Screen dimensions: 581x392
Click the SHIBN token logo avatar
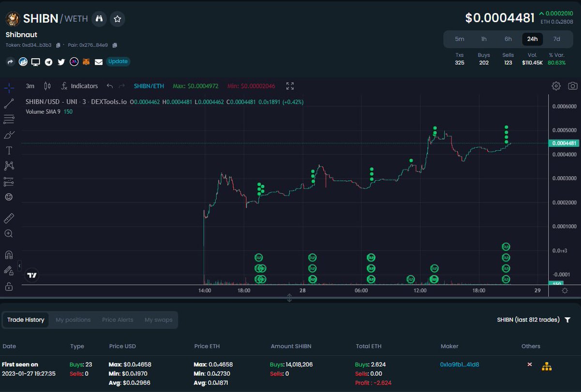tap(13, 19)
